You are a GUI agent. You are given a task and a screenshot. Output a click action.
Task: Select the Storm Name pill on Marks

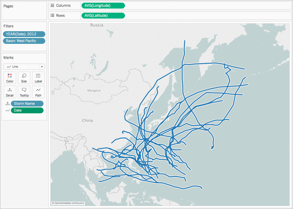(27, 104)
